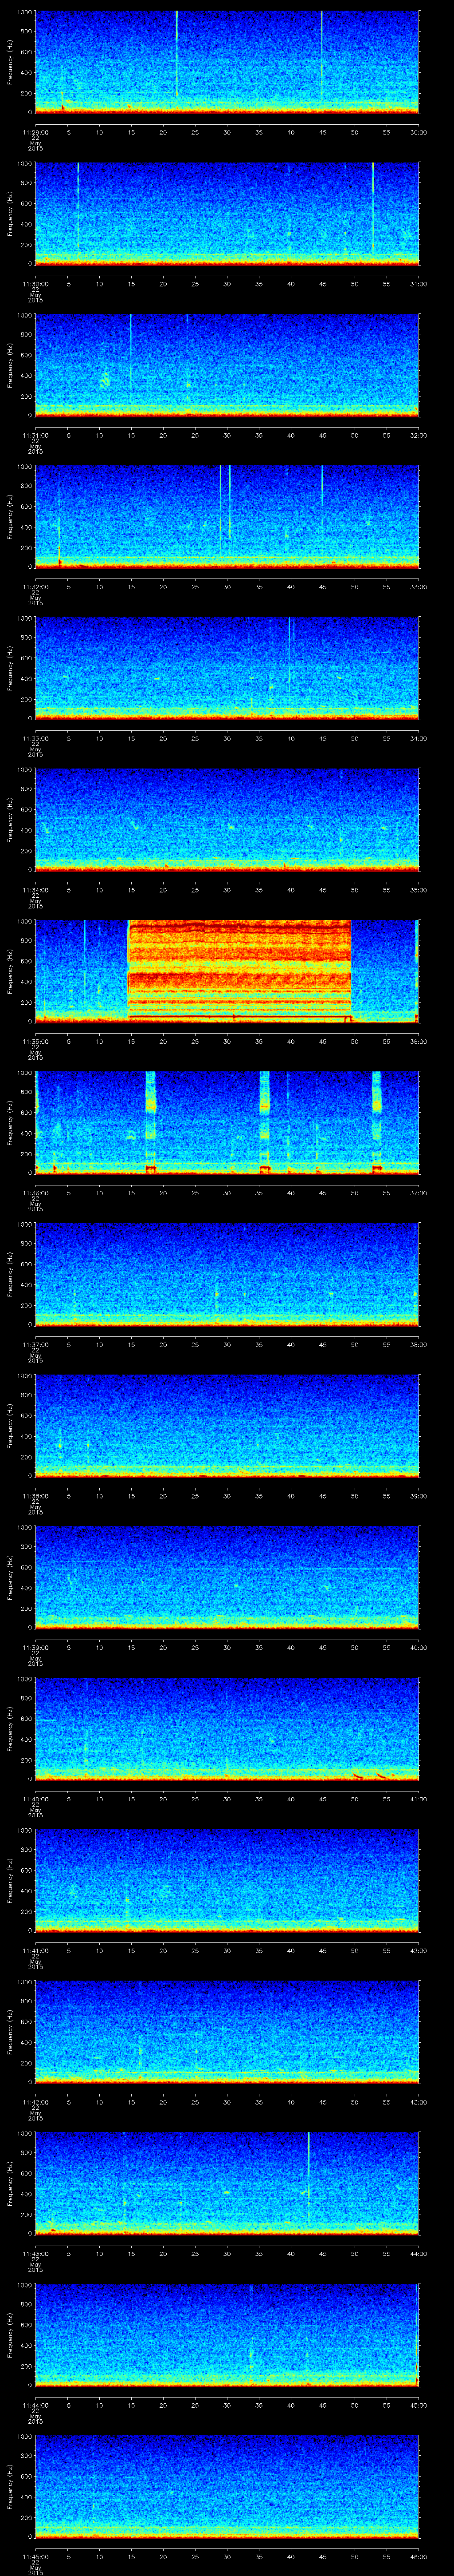This screenshot has width=454, height=2576.
Task: Click the 11:31:00 start time label
Action: (35, 435)
